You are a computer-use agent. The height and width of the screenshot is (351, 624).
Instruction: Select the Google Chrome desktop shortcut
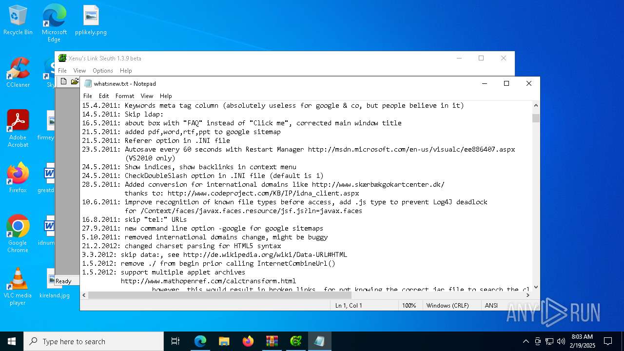tap(18, 234)
